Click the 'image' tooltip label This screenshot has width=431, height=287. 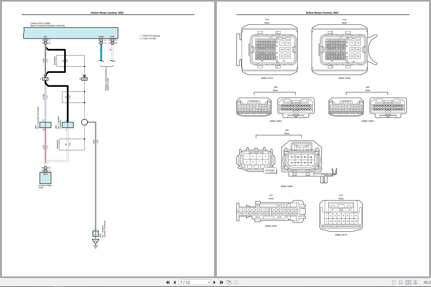270,170
